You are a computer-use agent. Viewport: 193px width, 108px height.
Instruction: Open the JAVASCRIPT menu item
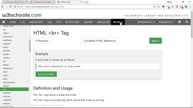tap(36, 22)
